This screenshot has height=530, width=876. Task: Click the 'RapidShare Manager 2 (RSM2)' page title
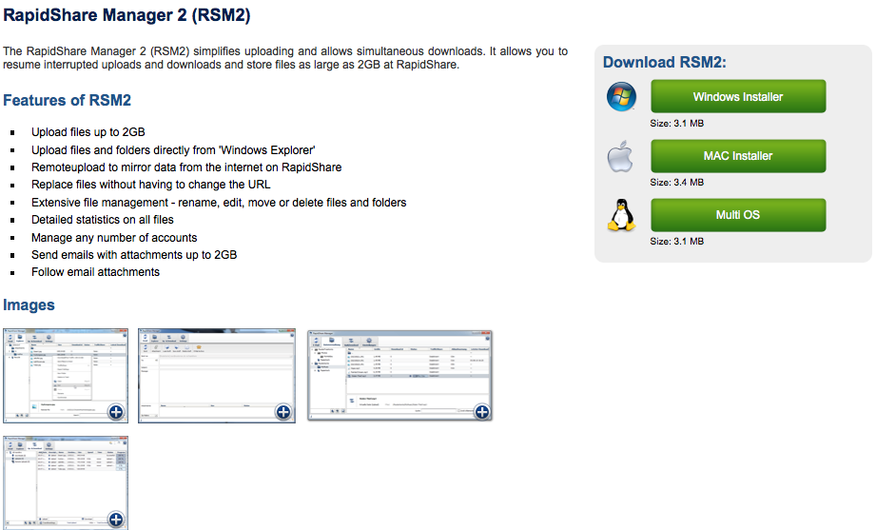[127, 15]
